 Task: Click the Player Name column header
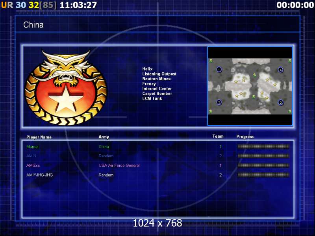[39, 137]
